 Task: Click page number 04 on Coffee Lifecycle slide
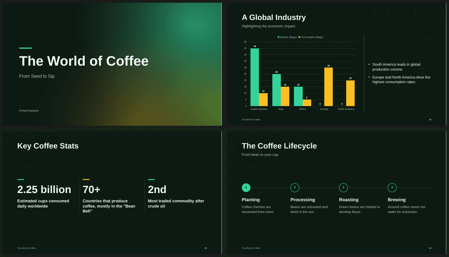[430, 248]
